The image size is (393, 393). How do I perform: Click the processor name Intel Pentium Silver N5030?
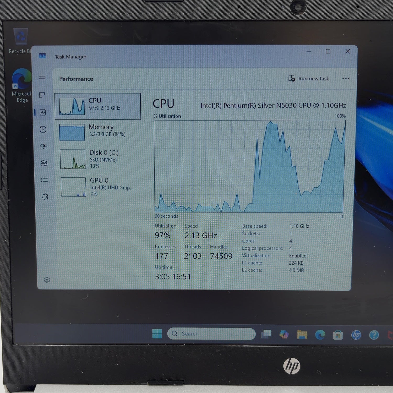click(273, 105)
